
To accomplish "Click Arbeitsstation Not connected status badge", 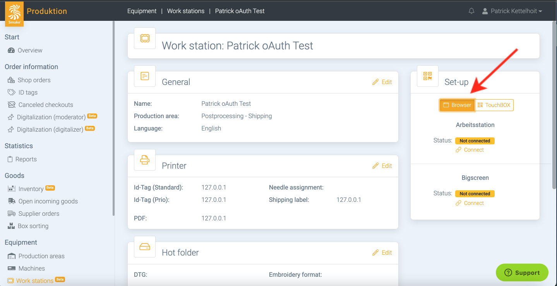I will click(475, 141).
